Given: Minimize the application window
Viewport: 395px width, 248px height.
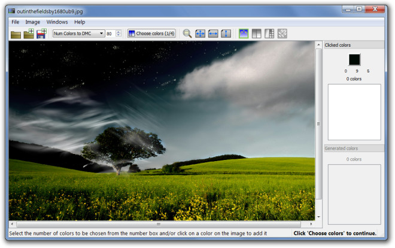Looking at the screenshot, I should [348, 10].
